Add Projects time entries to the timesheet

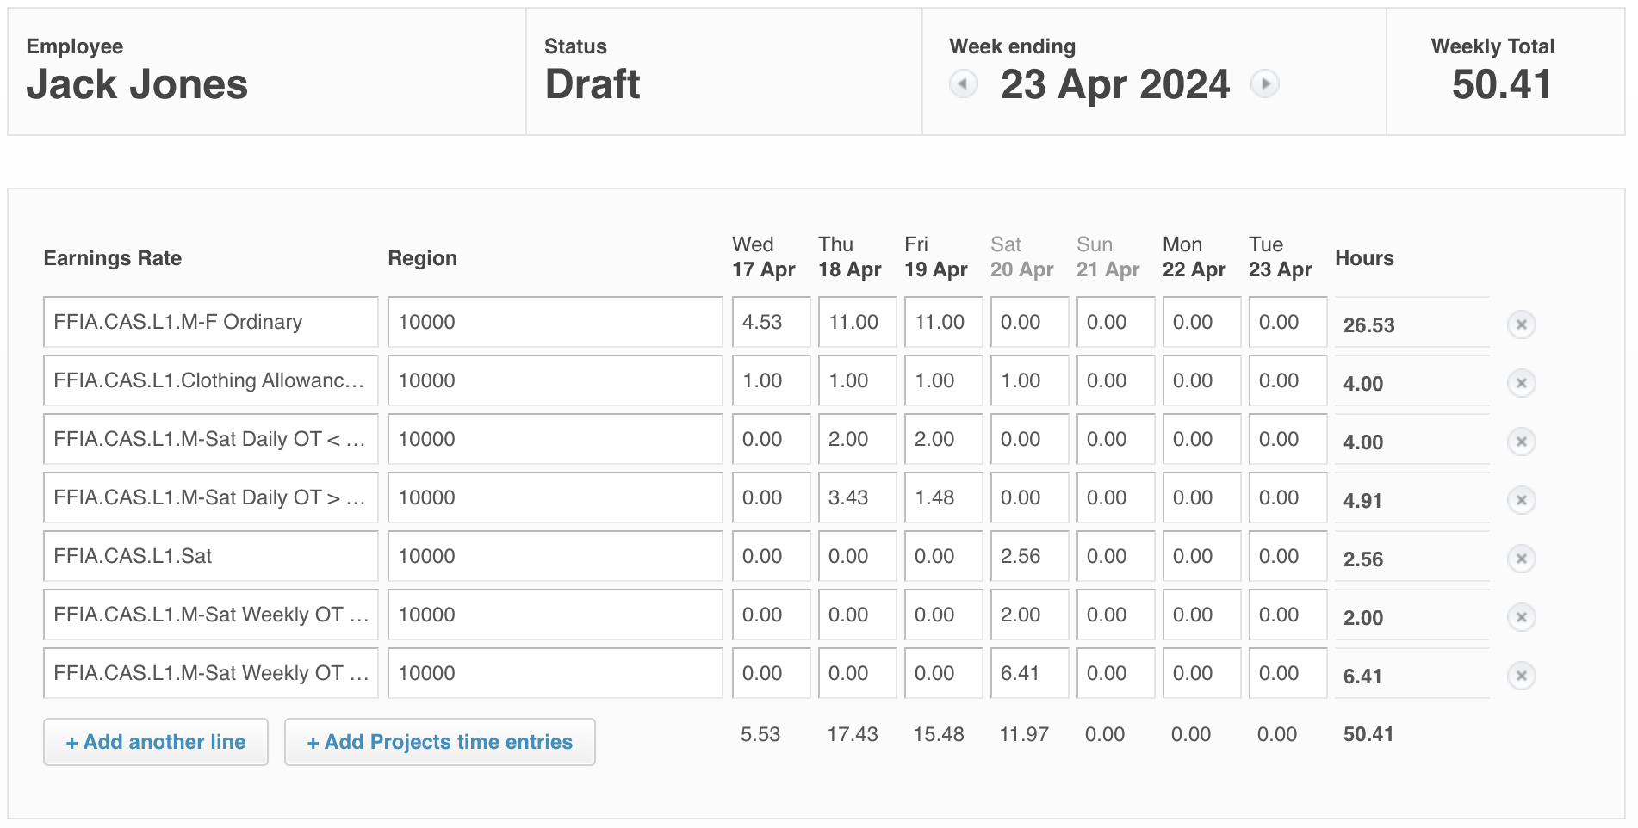(440, 742)
